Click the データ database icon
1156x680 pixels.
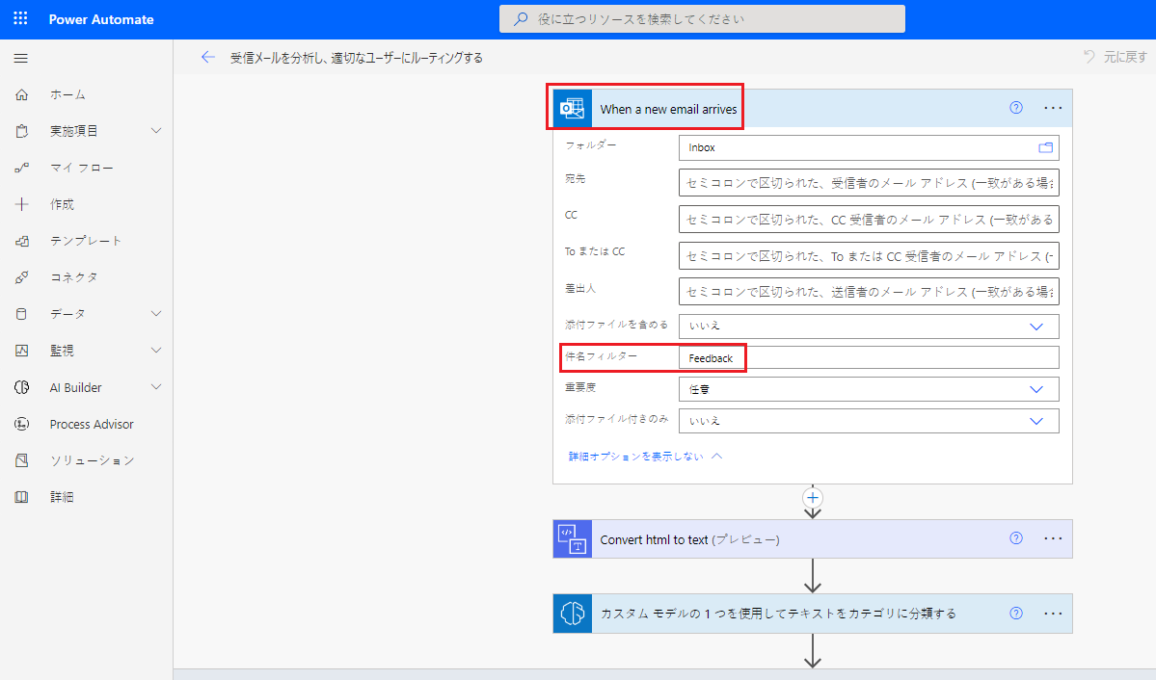pyautogui.click(x=22, y=314)
